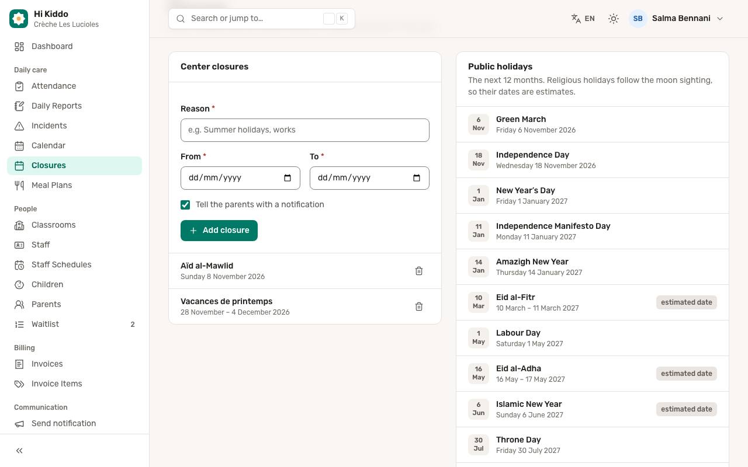Open the EN language selector

coord(583,19)
